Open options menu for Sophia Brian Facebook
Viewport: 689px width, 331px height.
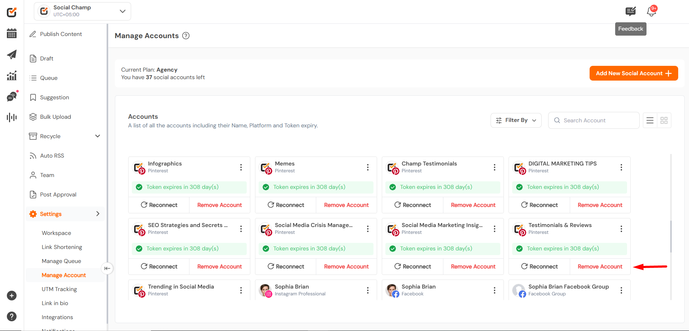tap(495, 290)
